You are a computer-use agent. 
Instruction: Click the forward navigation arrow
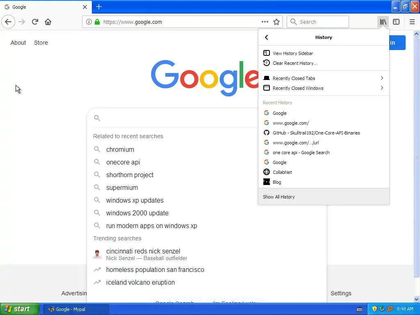pos(22,22)
